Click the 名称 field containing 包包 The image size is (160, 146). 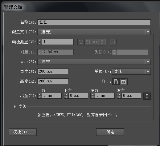point(94,22)
